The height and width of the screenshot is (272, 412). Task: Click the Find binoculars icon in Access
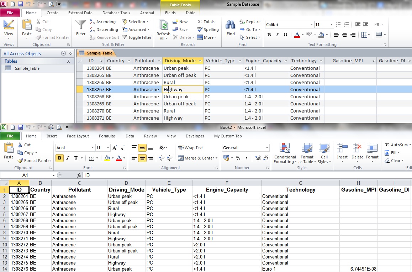231,25
